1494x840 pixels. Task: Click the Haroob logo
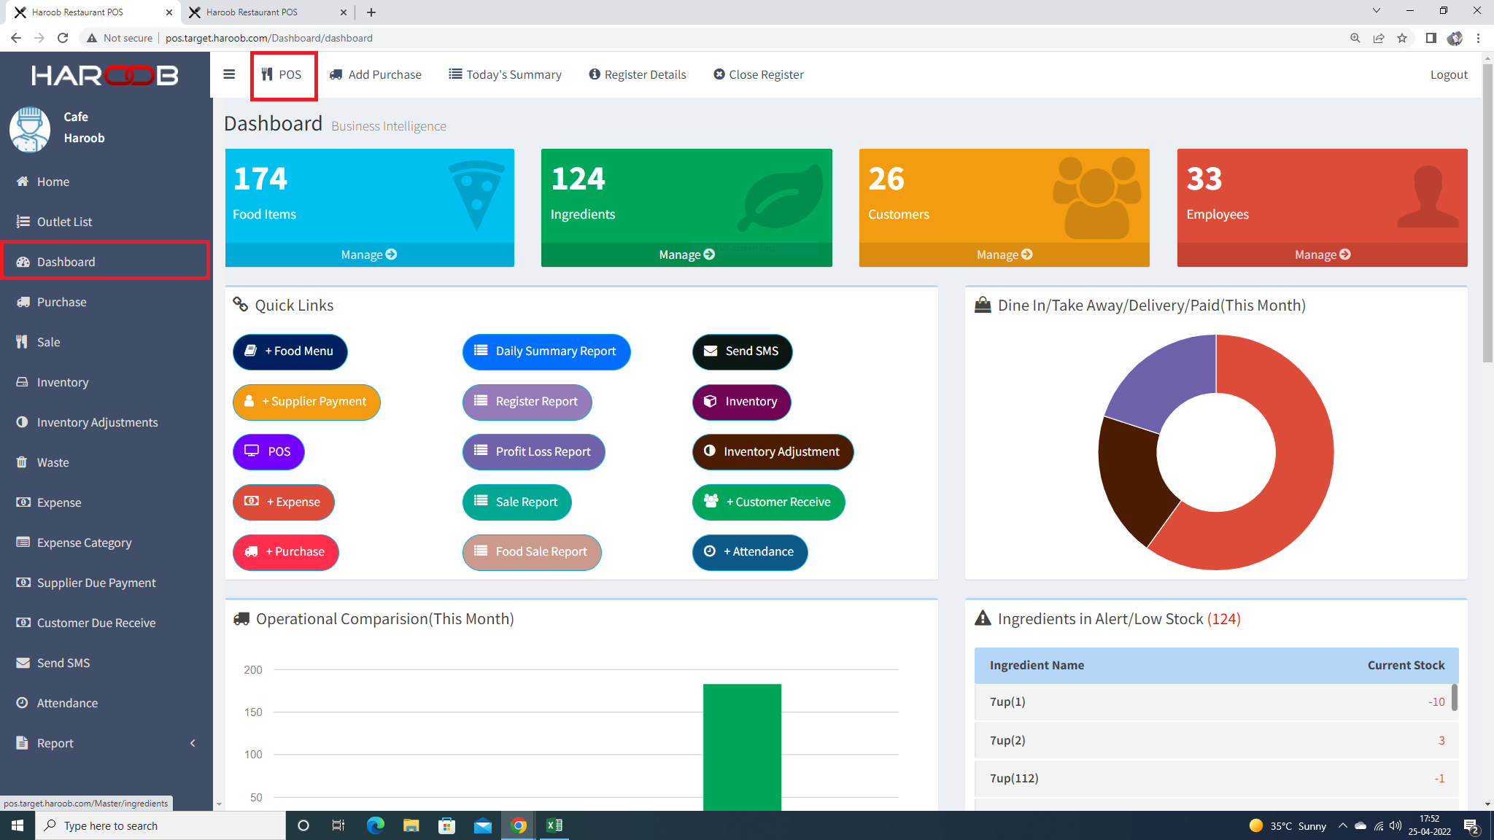[x=105, y=75]
